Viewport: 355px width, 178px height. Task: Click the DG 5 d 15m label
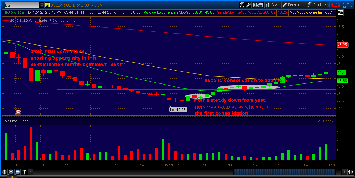click(x=15, y=13)
